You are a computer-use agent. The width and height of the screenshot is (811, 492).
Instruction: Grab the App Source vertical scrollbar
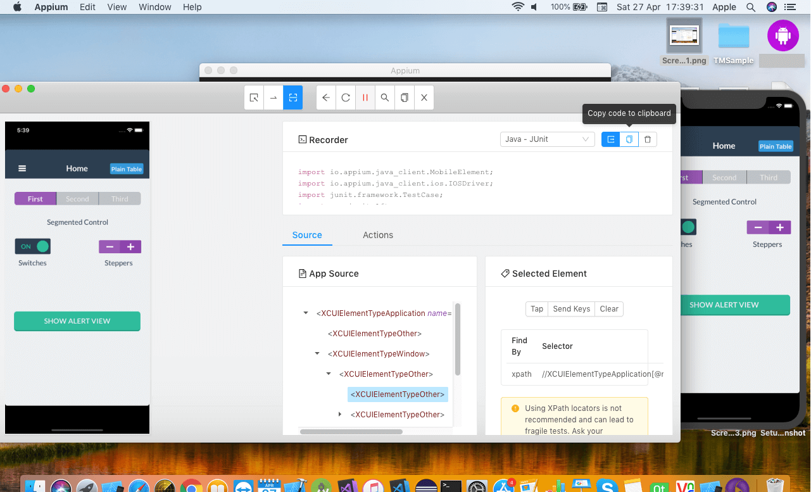[x=458, y=339]
